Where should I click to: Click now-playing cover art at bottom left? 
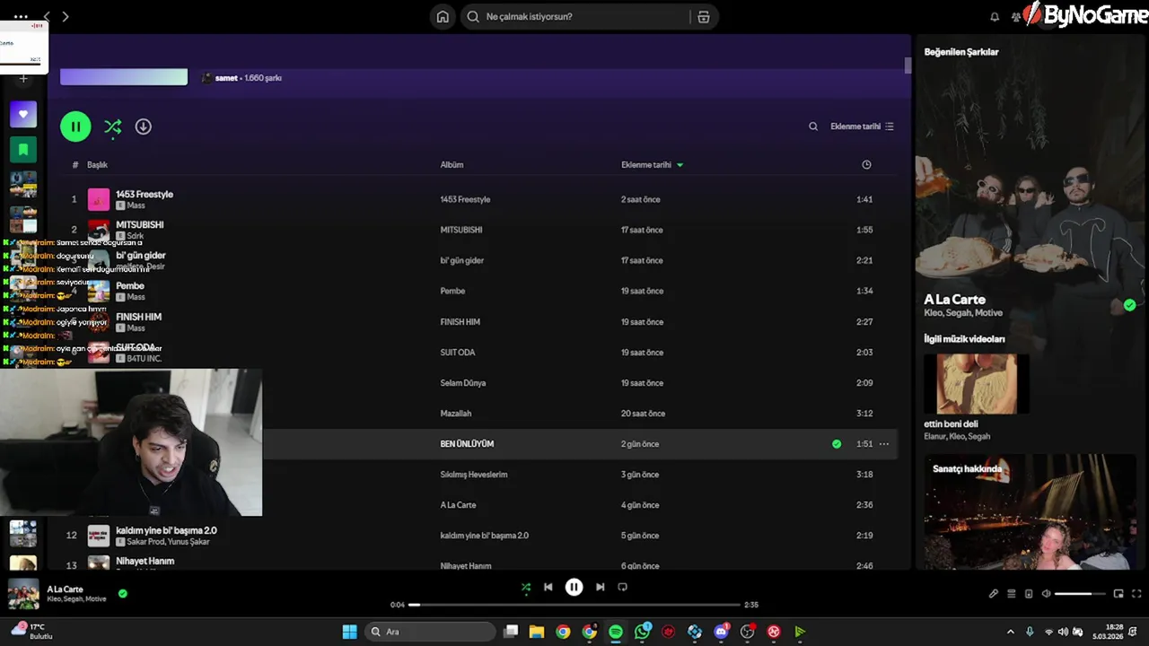click(23, 593)
